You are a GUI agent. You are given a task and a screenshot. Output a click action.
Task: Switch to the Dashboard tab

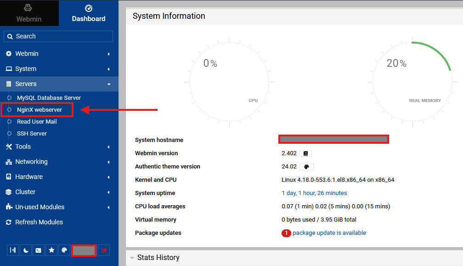pos(89,13)
